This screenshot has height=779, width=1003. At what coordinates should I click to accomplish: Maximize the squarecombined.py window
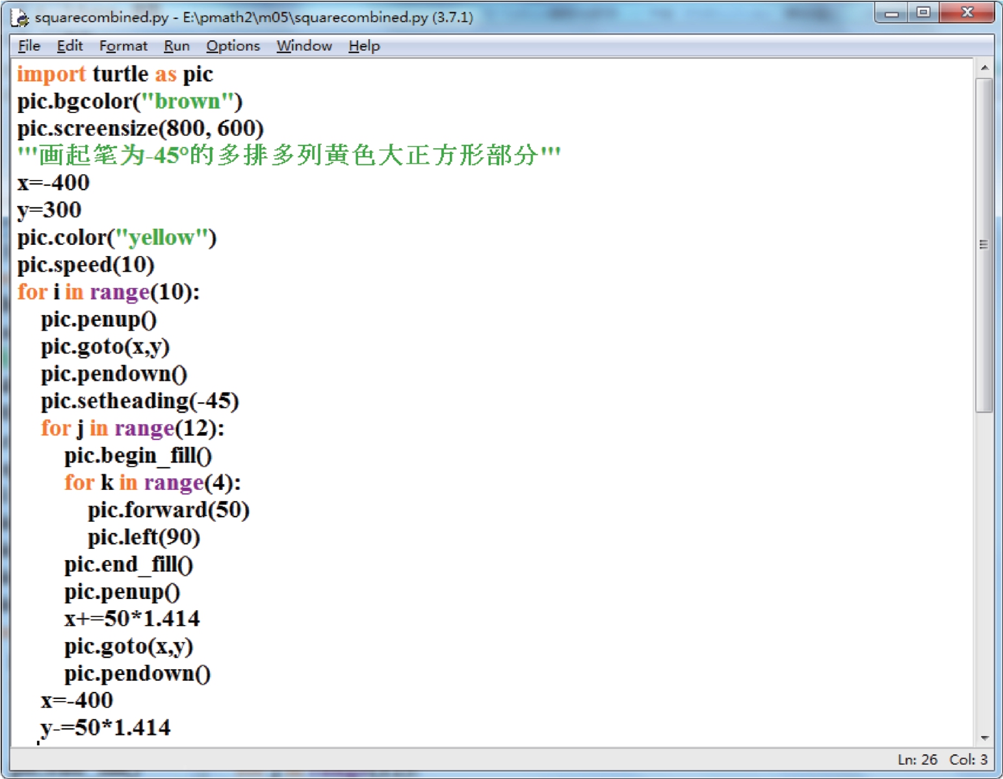pos(924,13)
